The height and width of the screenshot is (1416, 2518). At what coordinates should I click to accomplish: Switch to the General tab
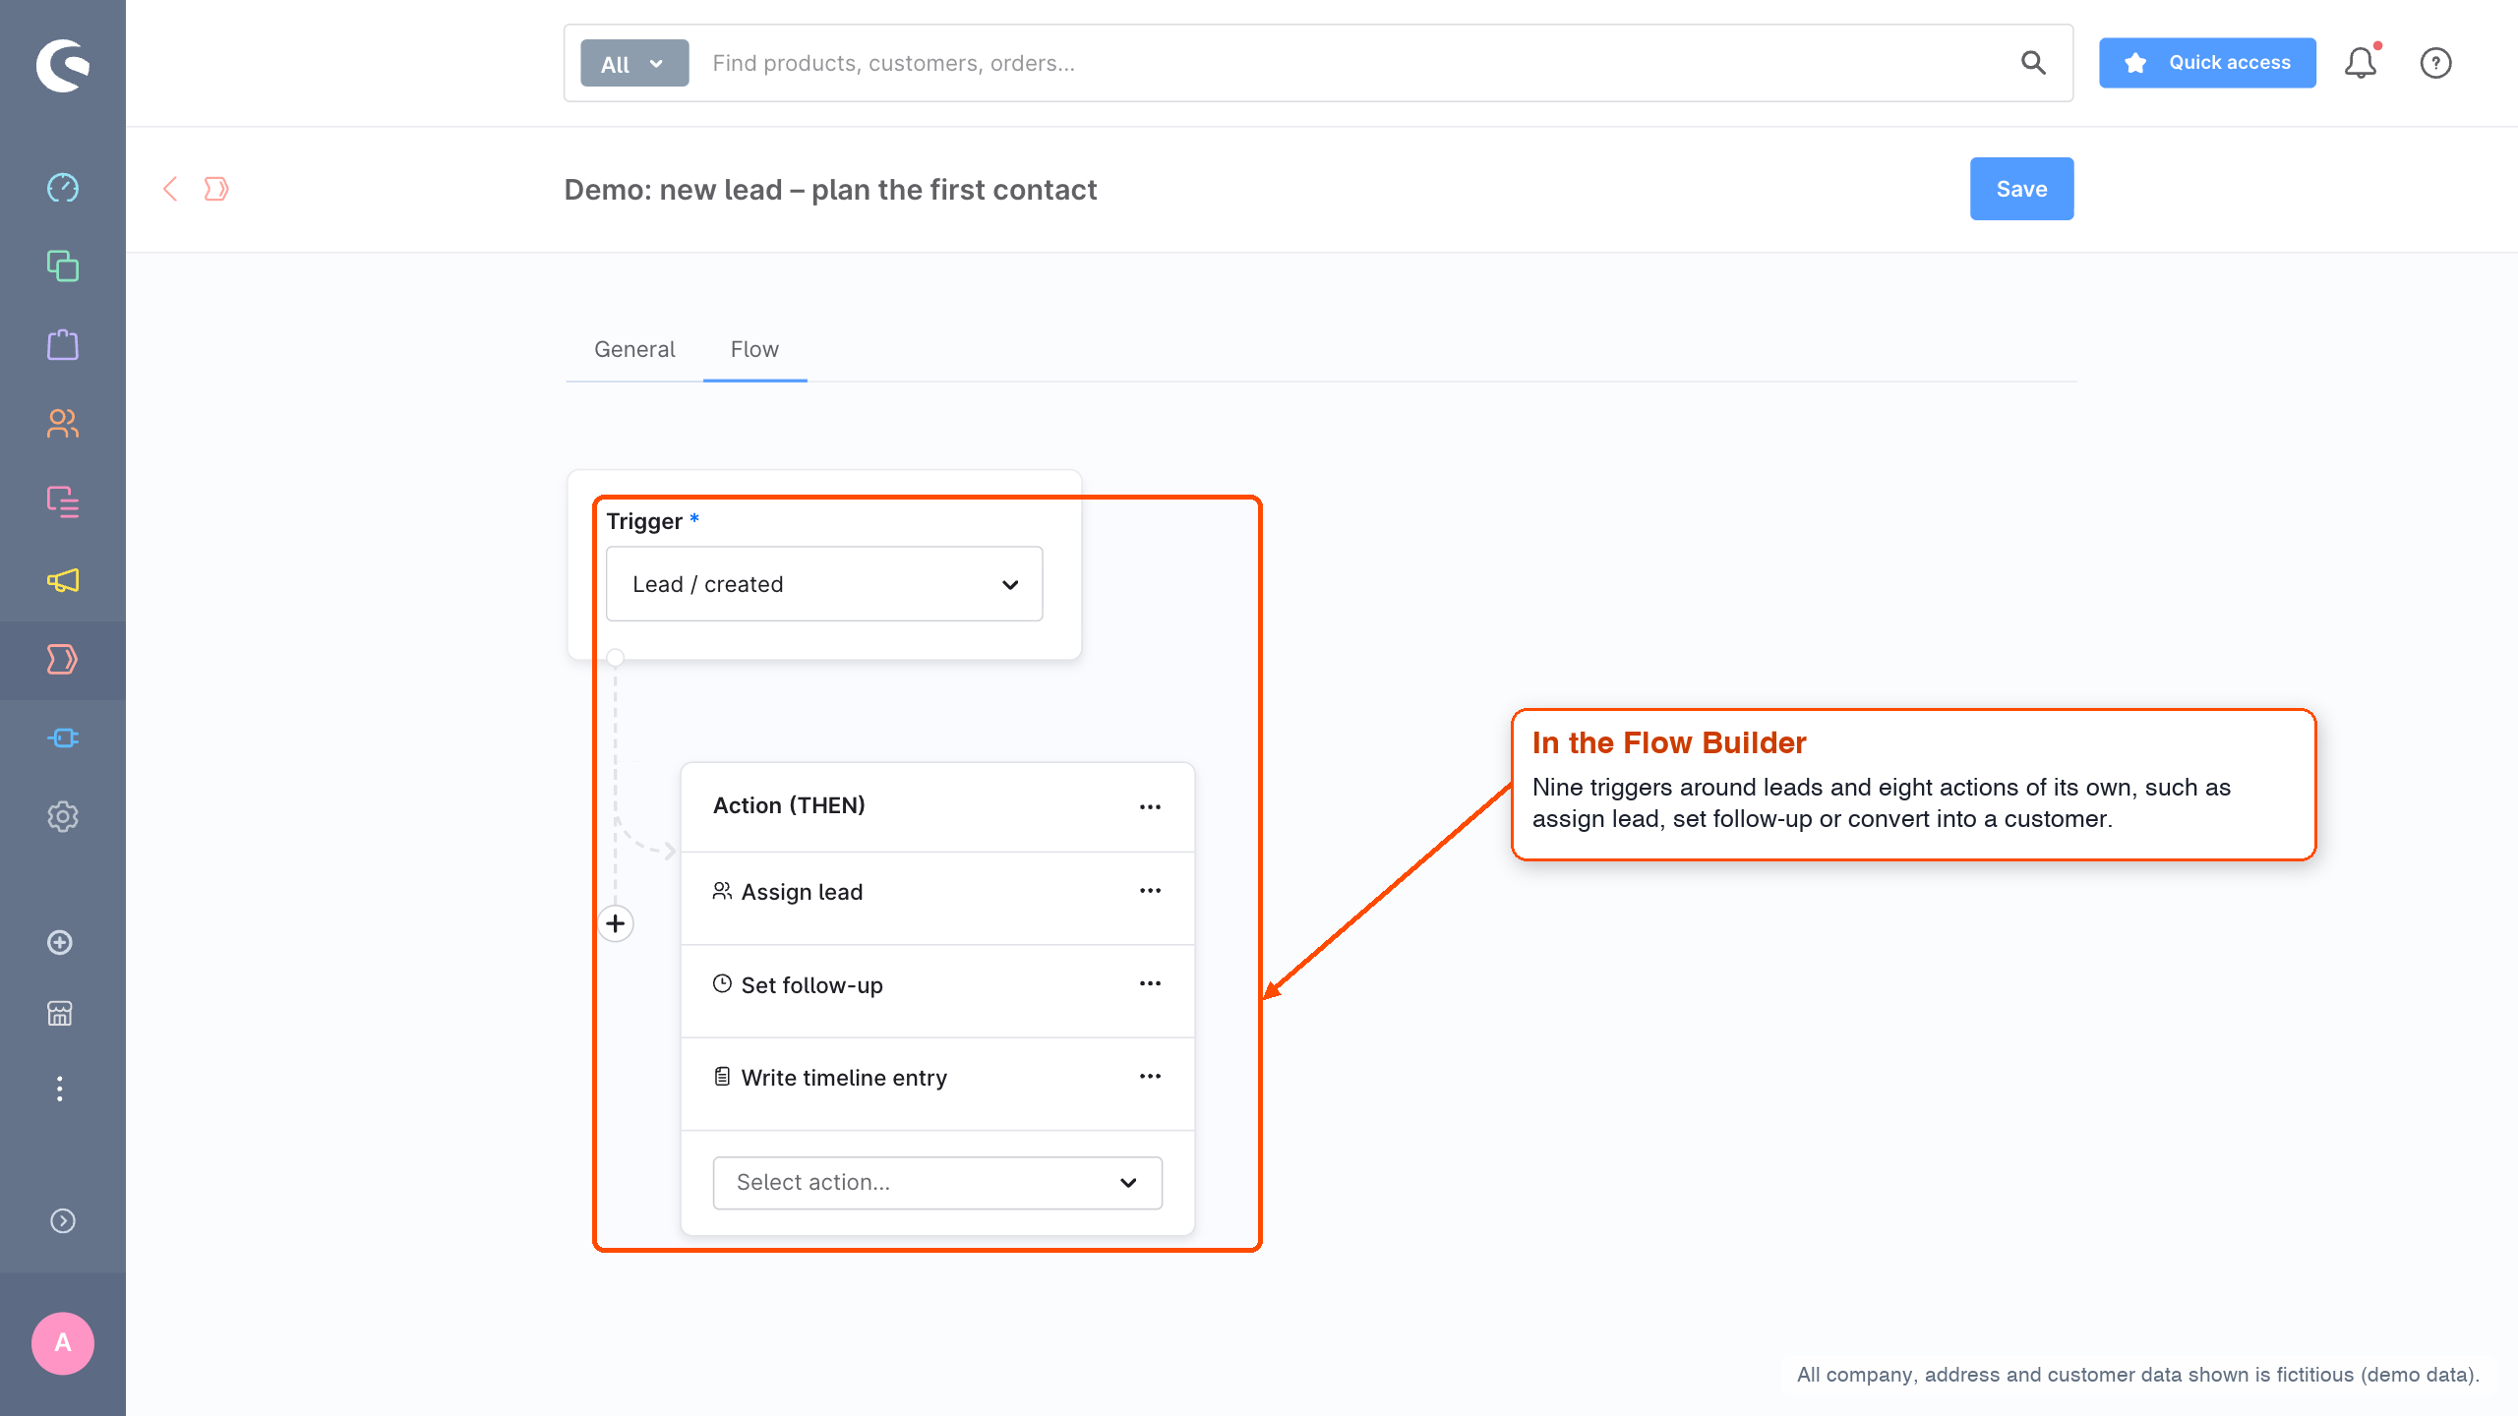point(634,349)
